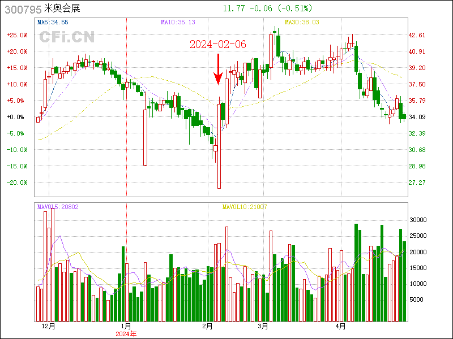Click the -20.0% left axis label
The image size is (453, 339).
tap(17, 182)
